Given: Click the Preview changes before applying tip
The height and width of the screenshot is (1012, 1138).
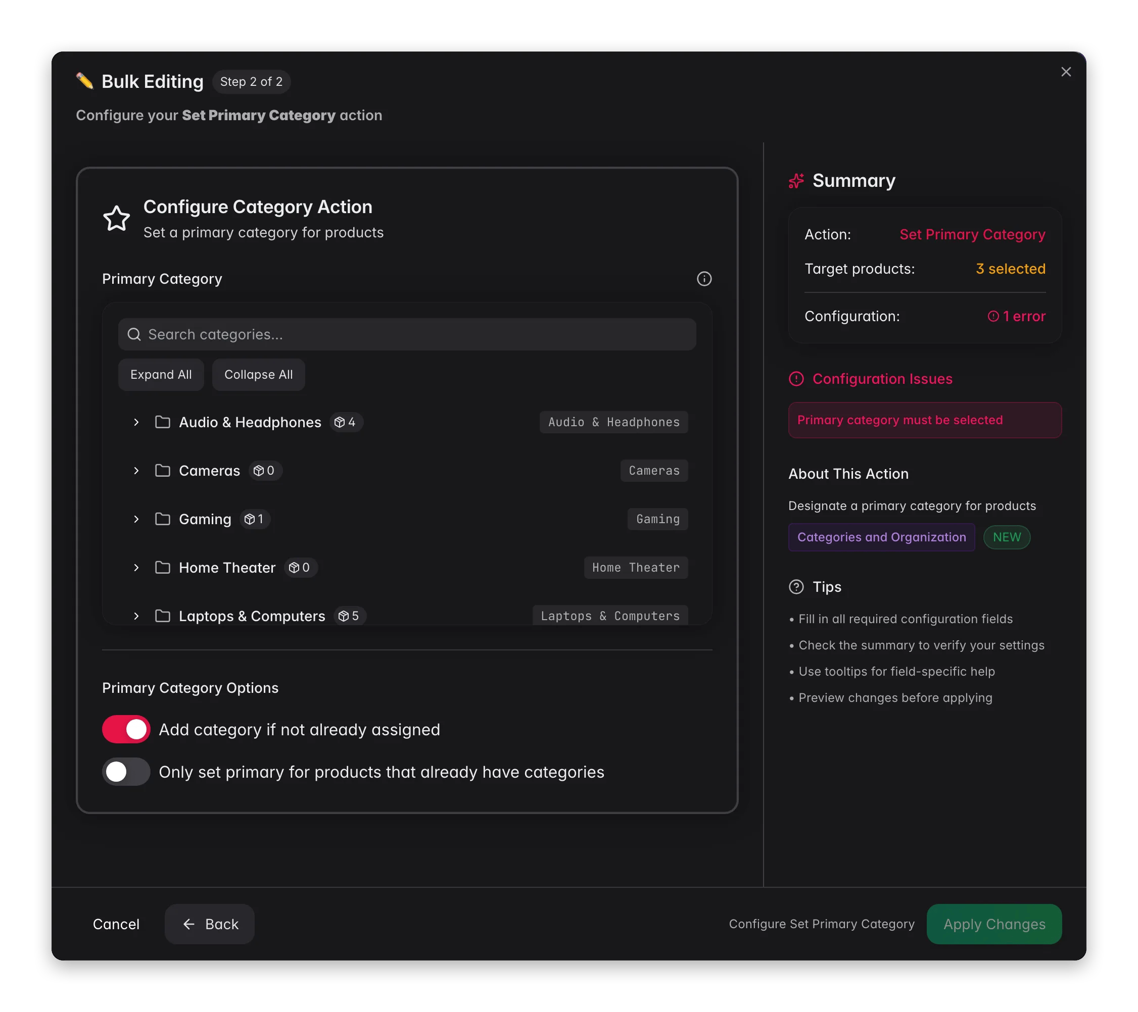Looking at the screenshot, I should (x=895, y=698).
